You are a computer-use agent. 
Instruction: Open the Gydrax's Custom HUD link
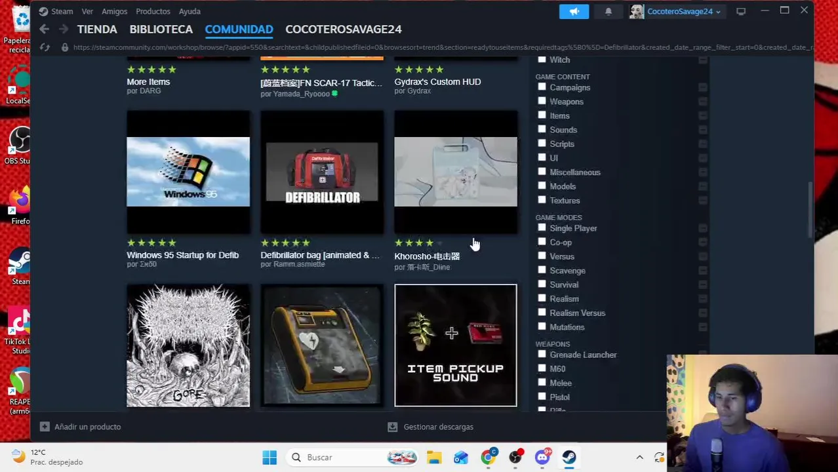pyautogui.click(x=437, y=82)
